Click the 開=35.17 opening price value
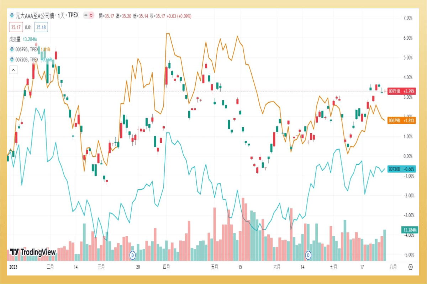The height and width of the screenshot is (284, 427). coord(107,16)
